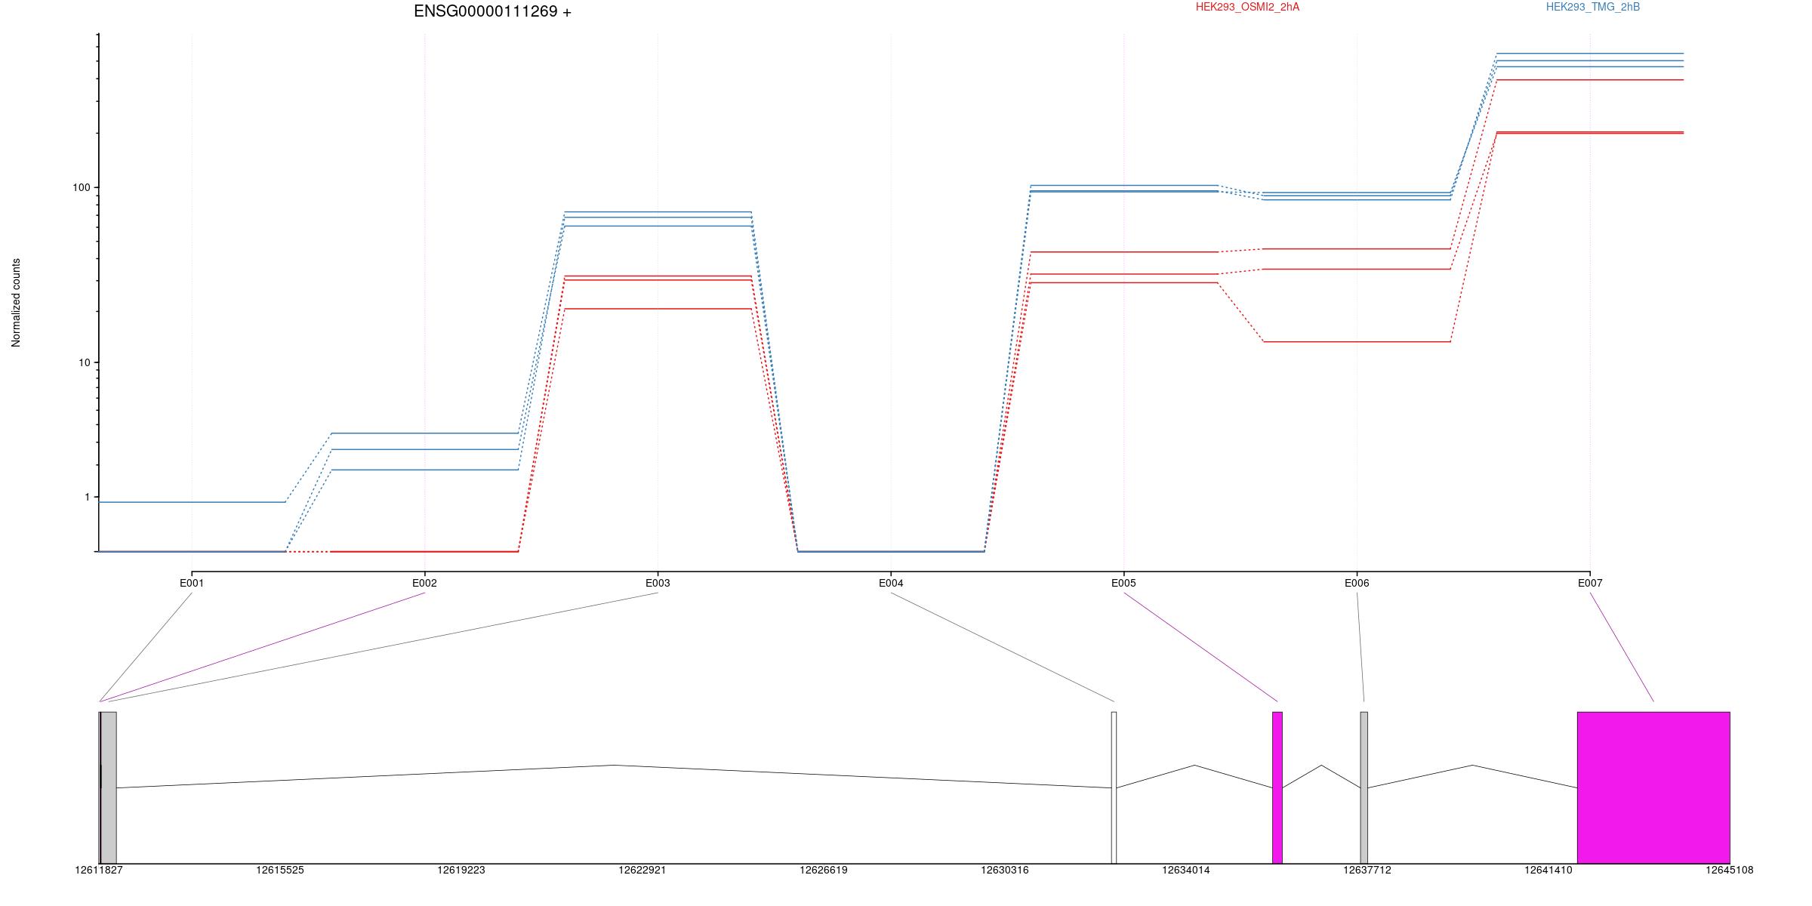Click genomic coordinate 12637712
The width and height of the screenshot is (1812, 906).
point(1367,870)
